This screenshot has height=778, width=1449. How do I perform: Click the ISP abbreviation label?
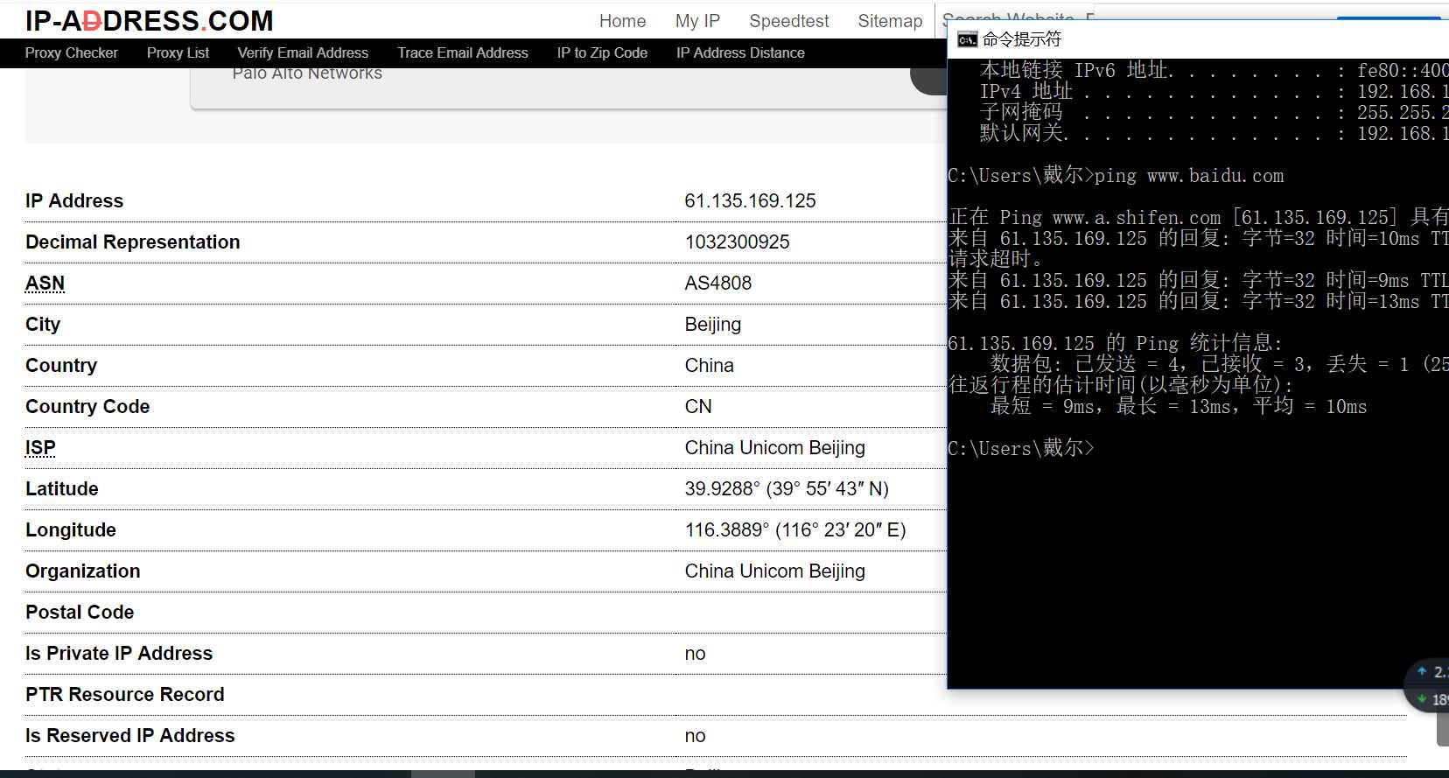(x=40, y=447)
